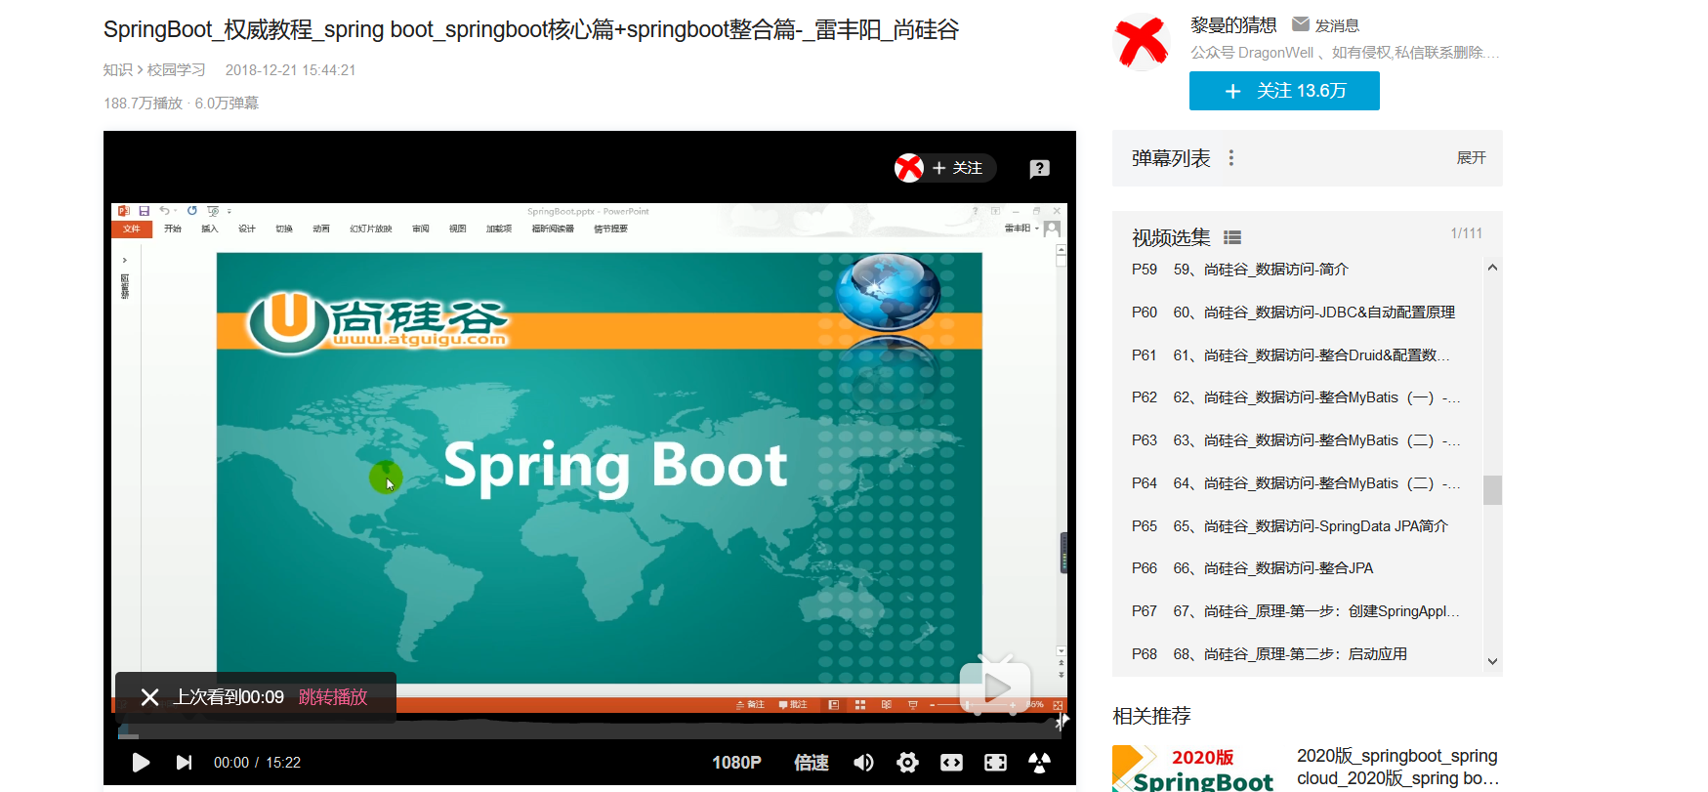This screenshot has height=792, width=1708.
Task: Click the 设计 tab in PowerPoint ribbon
Action: tap(247, 229)
